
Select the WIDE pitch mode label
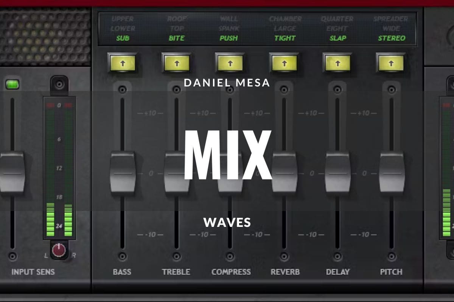pyautogui.click(x=392, y=28)
